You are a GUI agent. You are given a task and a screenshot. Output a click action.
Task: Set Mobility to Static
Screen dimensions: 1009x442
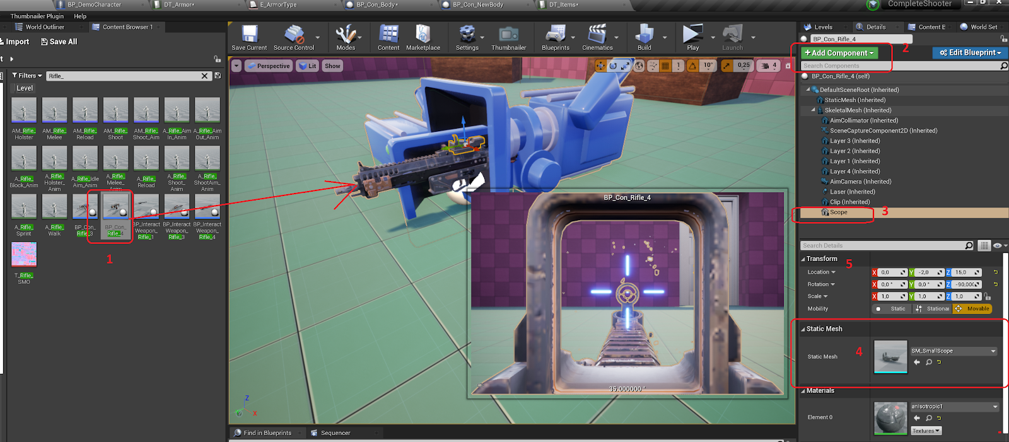coord(892,309)
